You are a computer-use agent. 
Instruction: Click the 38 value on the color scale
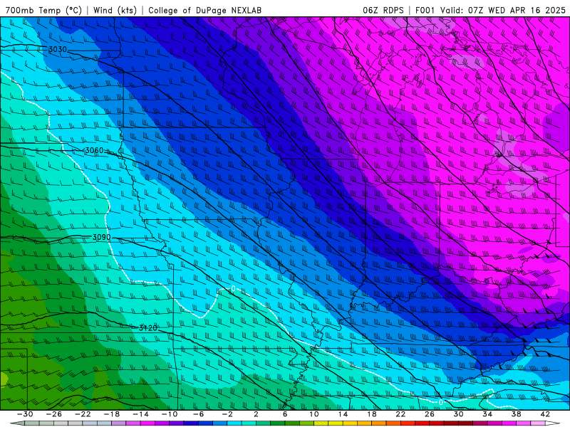tap(516, 414)
